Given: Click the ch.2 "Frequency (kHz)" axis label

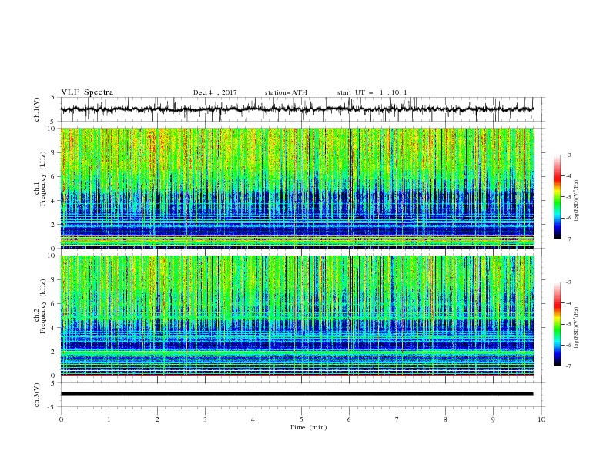Looking at the screenshot, I should pyautogui.click(x=42, y=306).
